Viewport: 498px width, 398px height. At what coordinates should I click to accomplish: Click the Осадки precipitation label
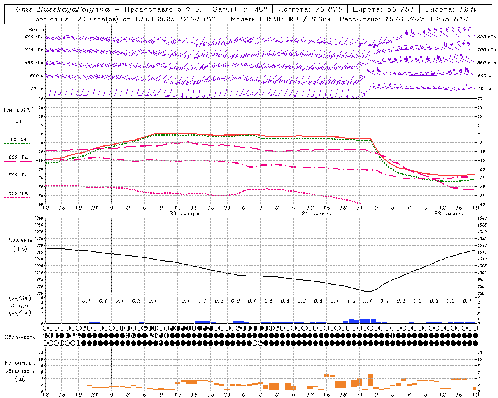pos(20,305)
